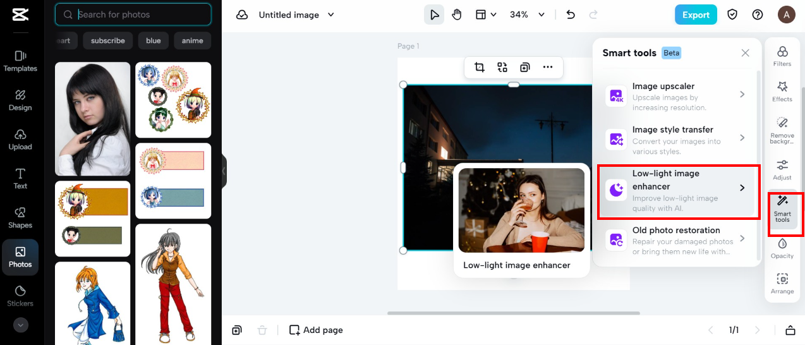
Task: Open the Effects panel
Action: pos(782,92)
